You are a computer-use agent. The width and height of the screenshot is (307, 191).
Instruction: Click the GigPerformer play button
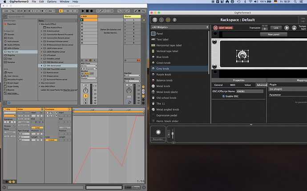point(287,28)
